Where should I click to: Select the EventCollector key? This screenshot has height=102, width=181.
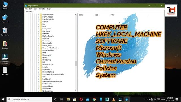point(48,17)
